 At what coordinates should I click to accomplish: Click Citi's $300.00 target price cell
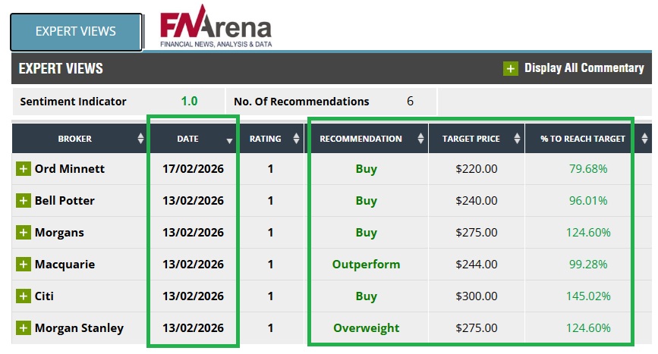[x=477, y=296]
